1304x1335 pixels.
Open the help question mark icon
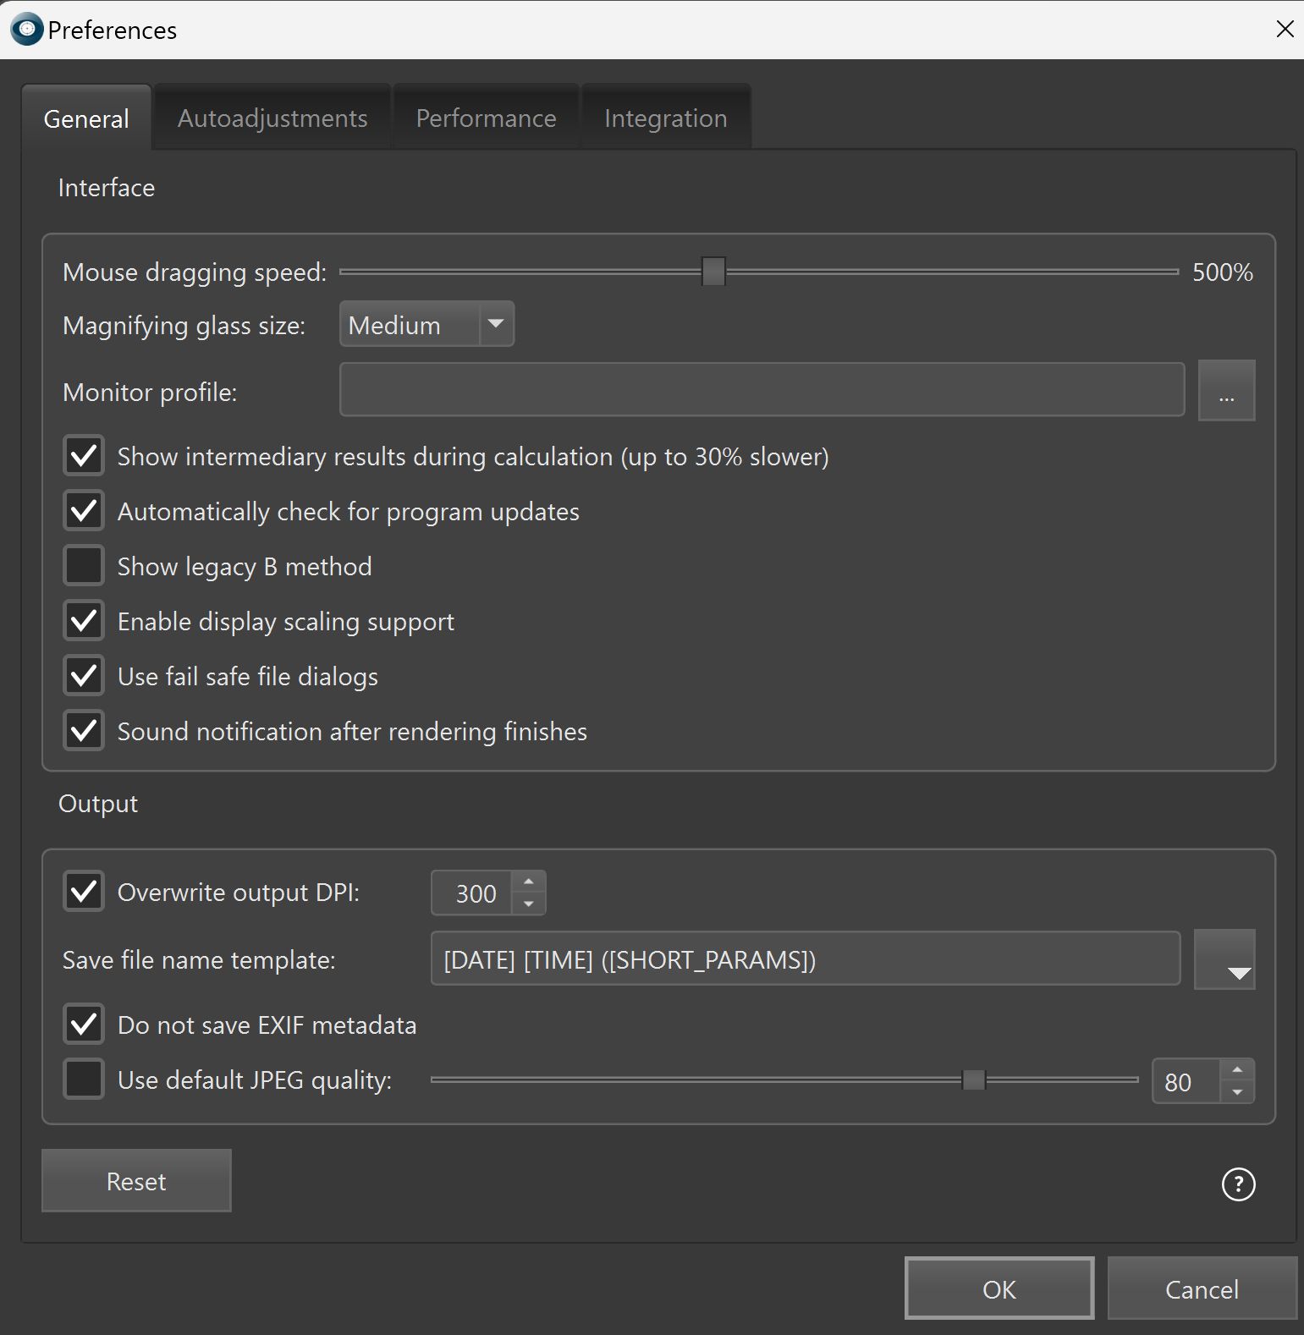point(1238,1184)
